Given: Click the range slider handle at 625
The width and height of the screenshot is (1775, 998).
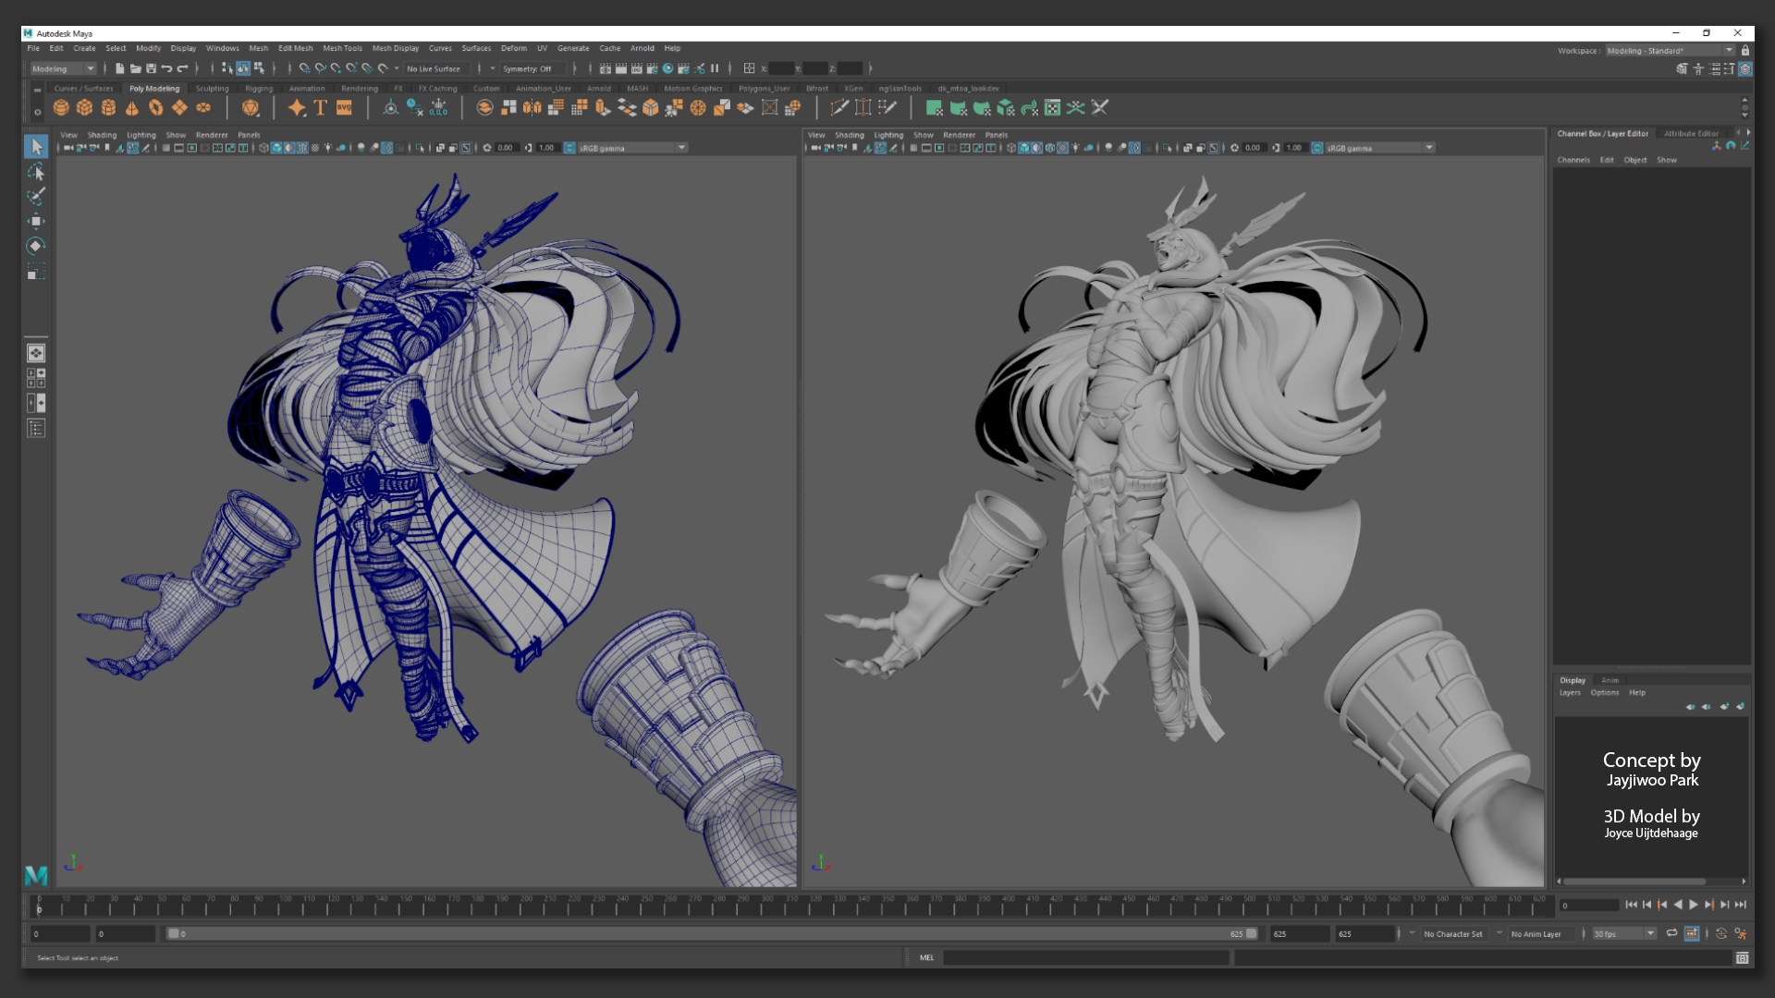Looking at the screenshot, I should point(1251,933).
